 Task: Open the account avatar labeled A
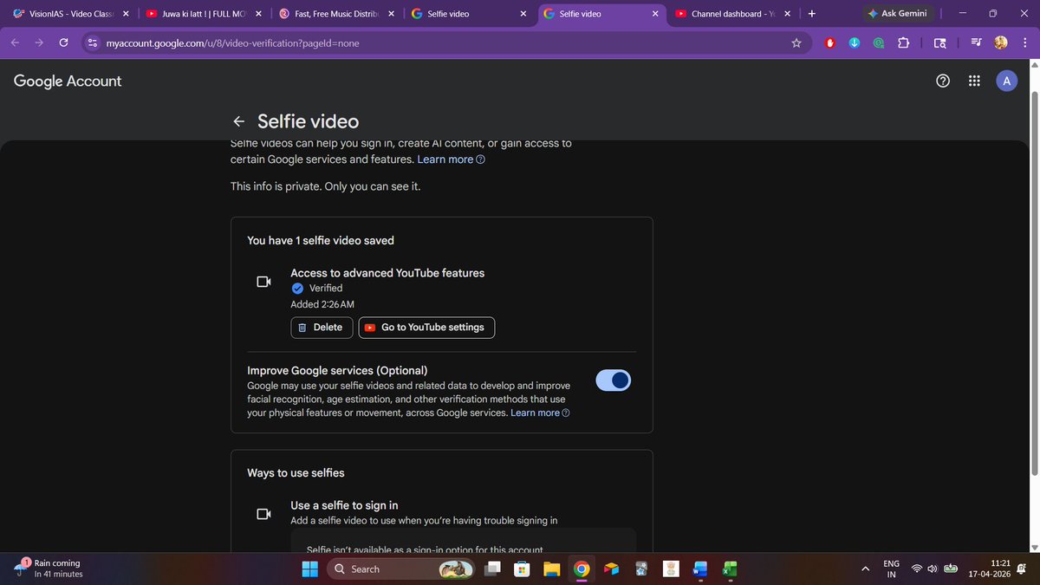coord(1006,81)
